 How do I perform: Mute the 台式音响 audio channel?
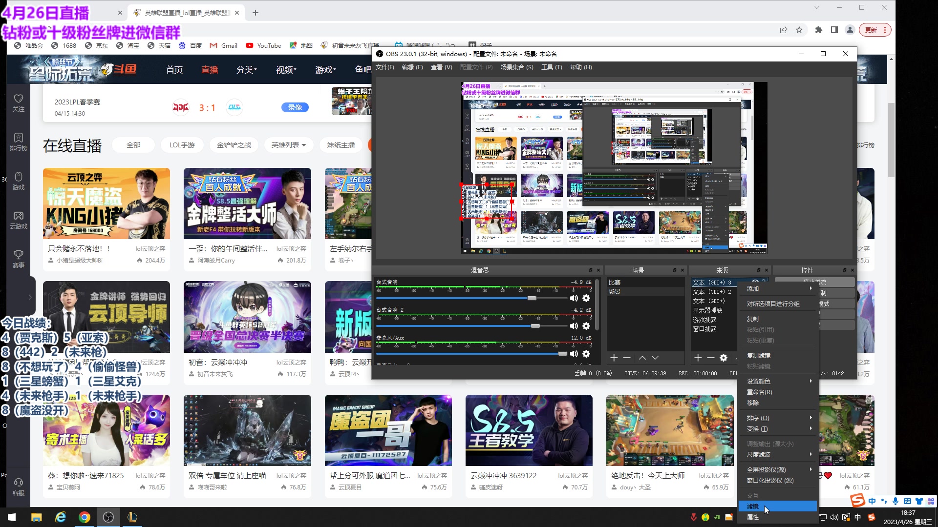point(574,298)
